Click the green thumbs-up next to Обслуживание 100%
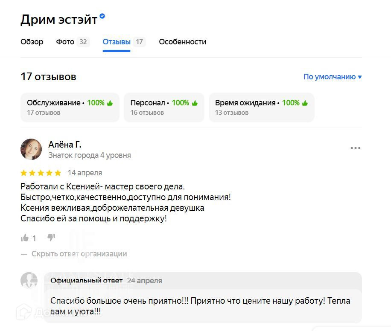 110,103
